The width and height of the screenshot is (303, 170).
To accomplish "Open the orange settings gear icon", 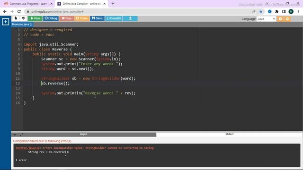I will [x=287, y=19].
